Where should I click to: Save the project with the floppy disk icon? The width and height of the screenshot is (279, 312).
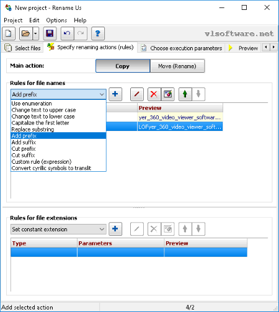tap(50, 33)
